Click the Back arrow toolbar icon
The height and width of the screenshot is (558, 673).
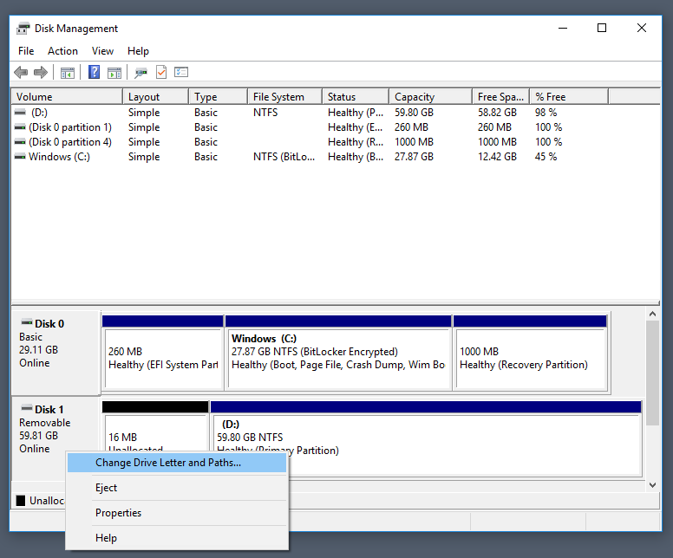coord(21,73)
